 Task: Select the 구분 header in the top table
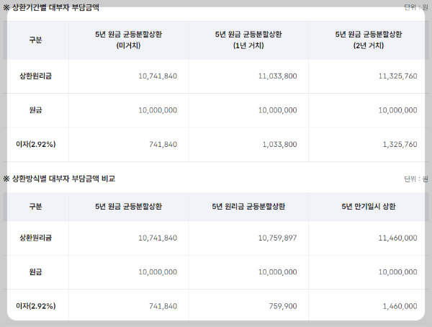coord(35,40)
